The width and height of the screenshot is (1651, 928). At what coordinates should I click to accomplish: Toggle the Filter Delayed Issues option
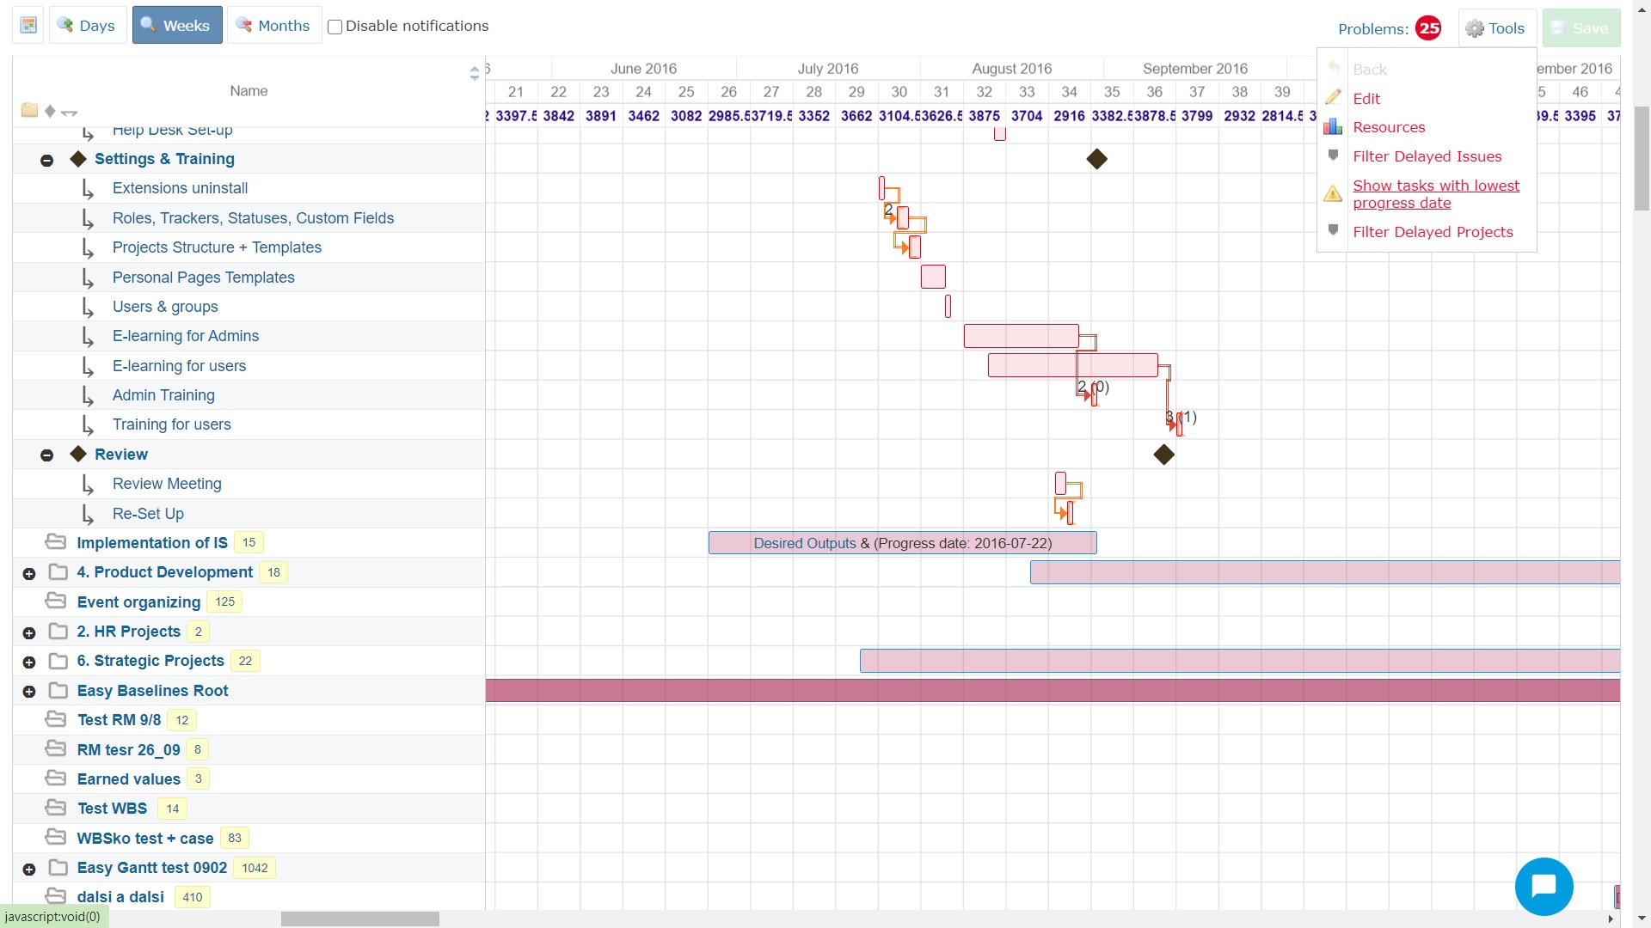(x=1427, y=156)
